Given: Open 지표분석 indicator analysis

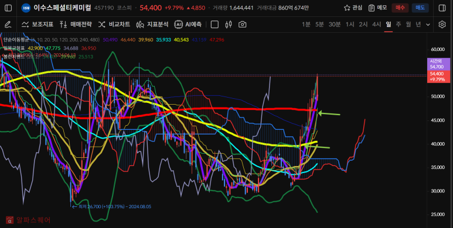Looking at the screenshot, I should tap(152, 25).
